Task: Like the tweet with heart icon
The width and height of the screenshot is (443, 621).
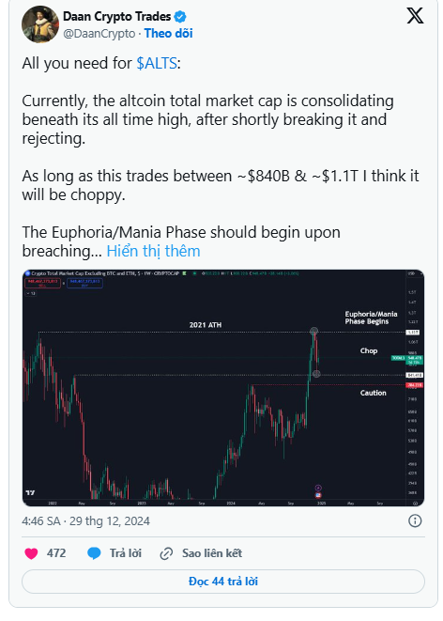Action: (x=31, y=553)
